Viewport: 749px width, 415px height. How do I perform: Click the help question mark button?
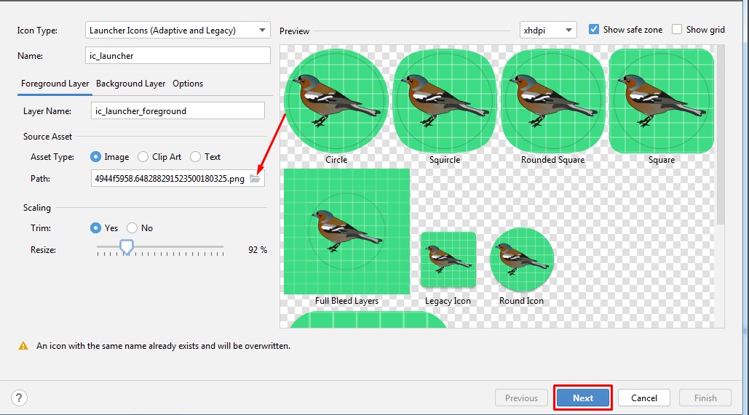click(19, 398)
